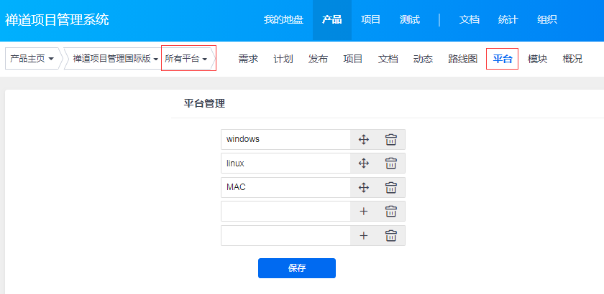Click the MAC platform name field
The width and height of the screenshot is (604, 294).
[286, 188]
